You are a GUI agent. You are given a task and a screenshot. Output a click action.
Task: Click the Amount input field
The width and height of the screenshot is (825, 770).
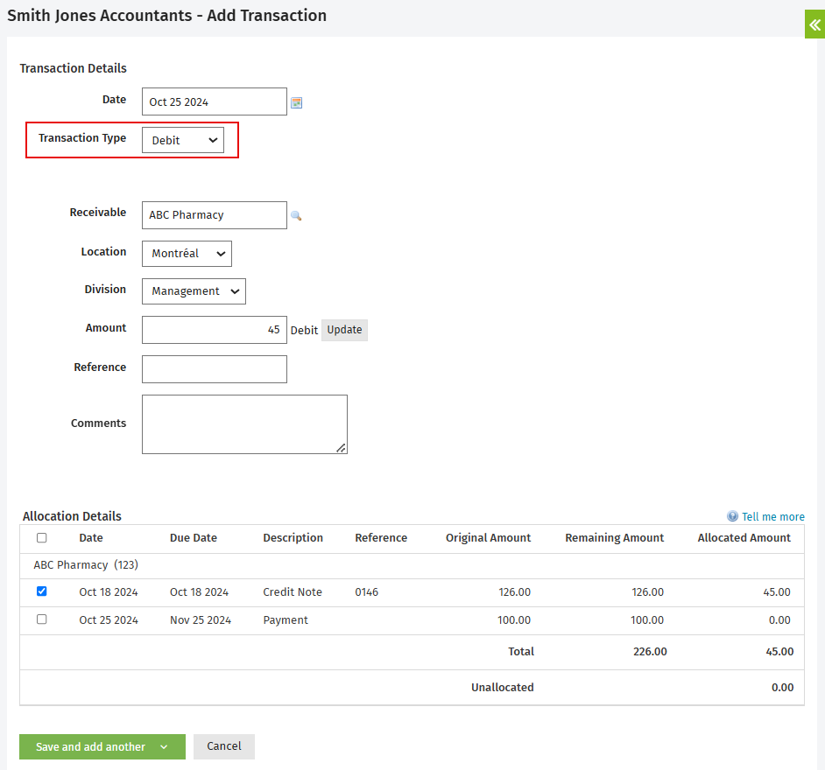point(215,330)
